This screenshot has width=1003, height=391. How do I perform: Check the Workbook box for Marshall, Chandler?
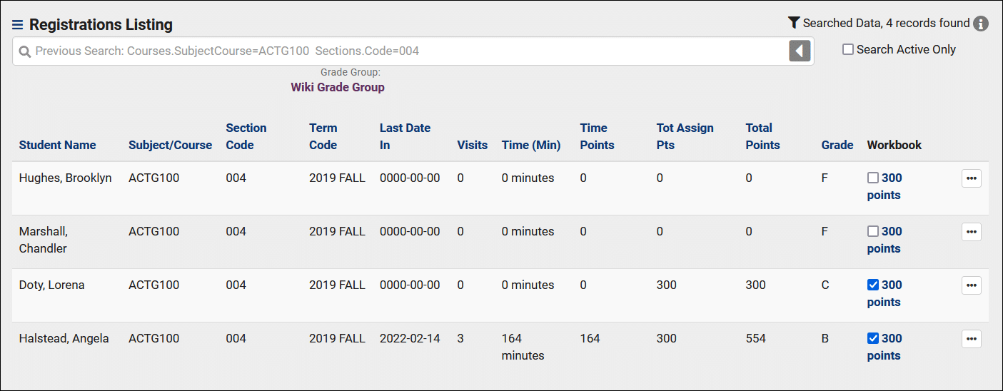point(872,232)
